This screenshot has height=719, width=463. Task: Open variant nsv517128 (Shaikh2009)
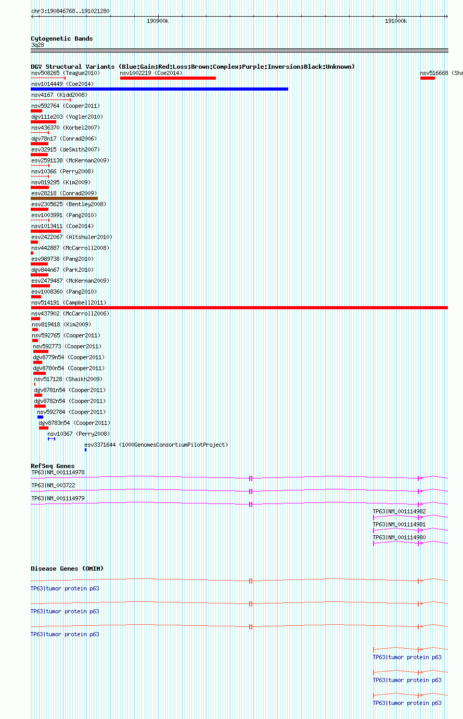69,379
